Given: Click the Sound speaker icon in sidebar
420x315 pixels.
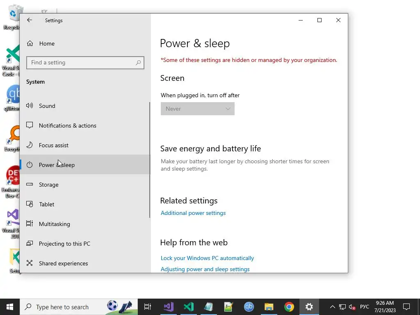Looking at the screenshot, I should click(30, 105).
